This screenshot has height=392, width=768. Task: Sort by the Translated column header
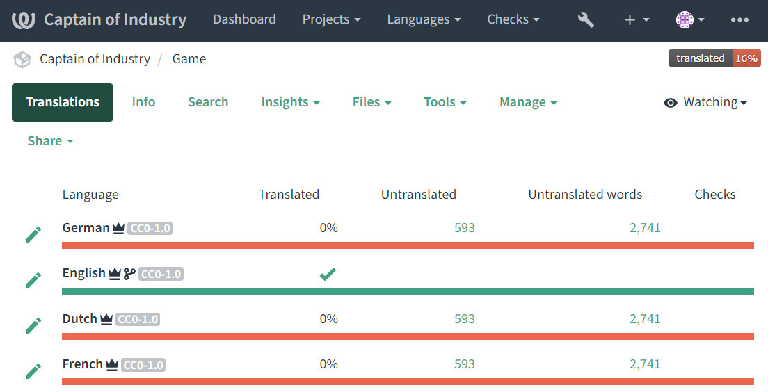point(289,195)
